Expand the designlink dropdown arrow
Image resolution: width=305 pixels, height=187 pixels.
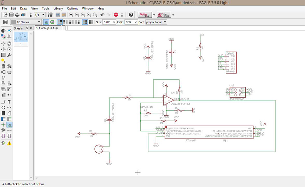pyautogui.click(x=154, y=15)
